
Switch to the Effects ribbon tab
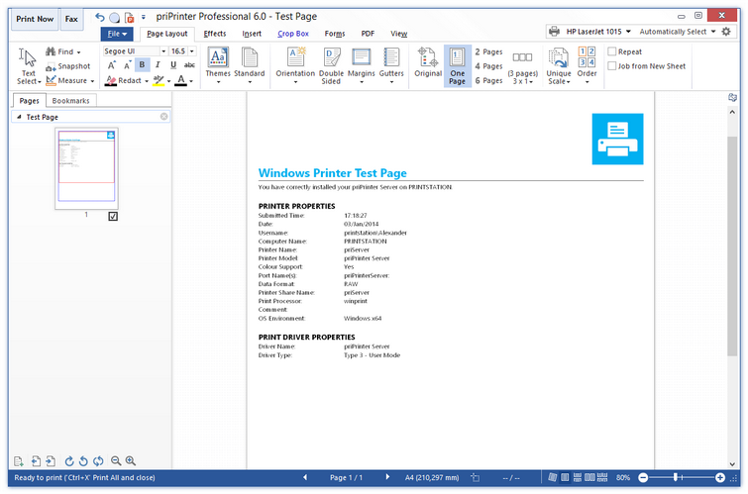(x=215, y=34)
